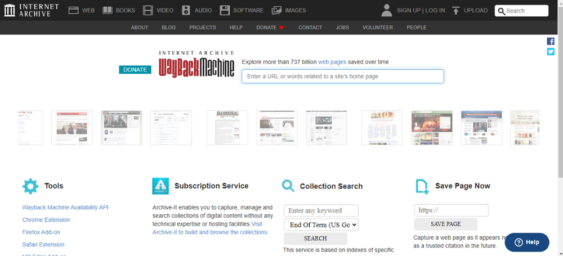Click the IMAGES label in top navigation
The image size is (563, 256).
[296, 11]
